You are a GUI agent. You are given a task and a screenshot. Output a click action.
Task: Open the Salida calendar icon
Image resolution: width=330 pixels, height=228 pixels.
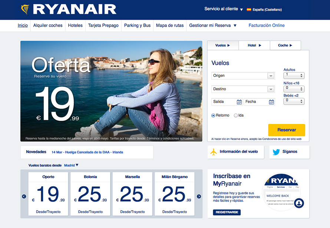pyautogui.click(x=239, y=102)
